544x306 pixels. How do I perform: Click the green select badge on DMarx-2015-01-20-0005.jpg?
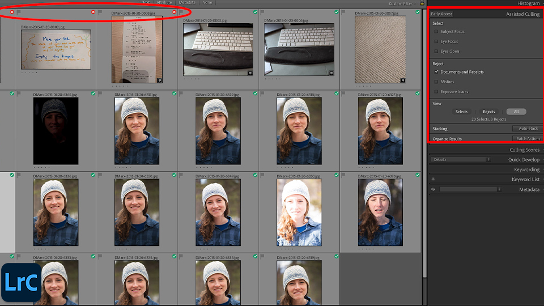pyautogui.click(x=256, y=12)
